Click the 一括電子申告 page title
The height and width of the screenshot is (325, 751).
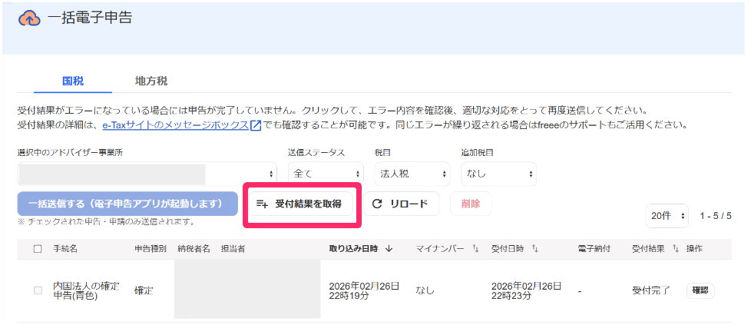pos(90,18)
